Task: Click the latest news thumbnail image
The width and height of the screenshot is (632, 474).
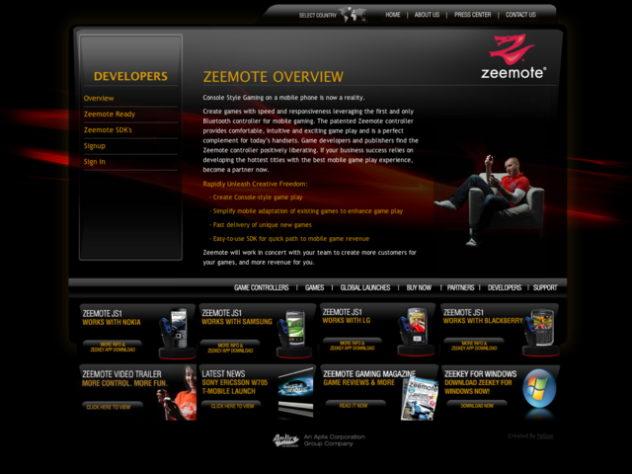Action: pos(295,393)
